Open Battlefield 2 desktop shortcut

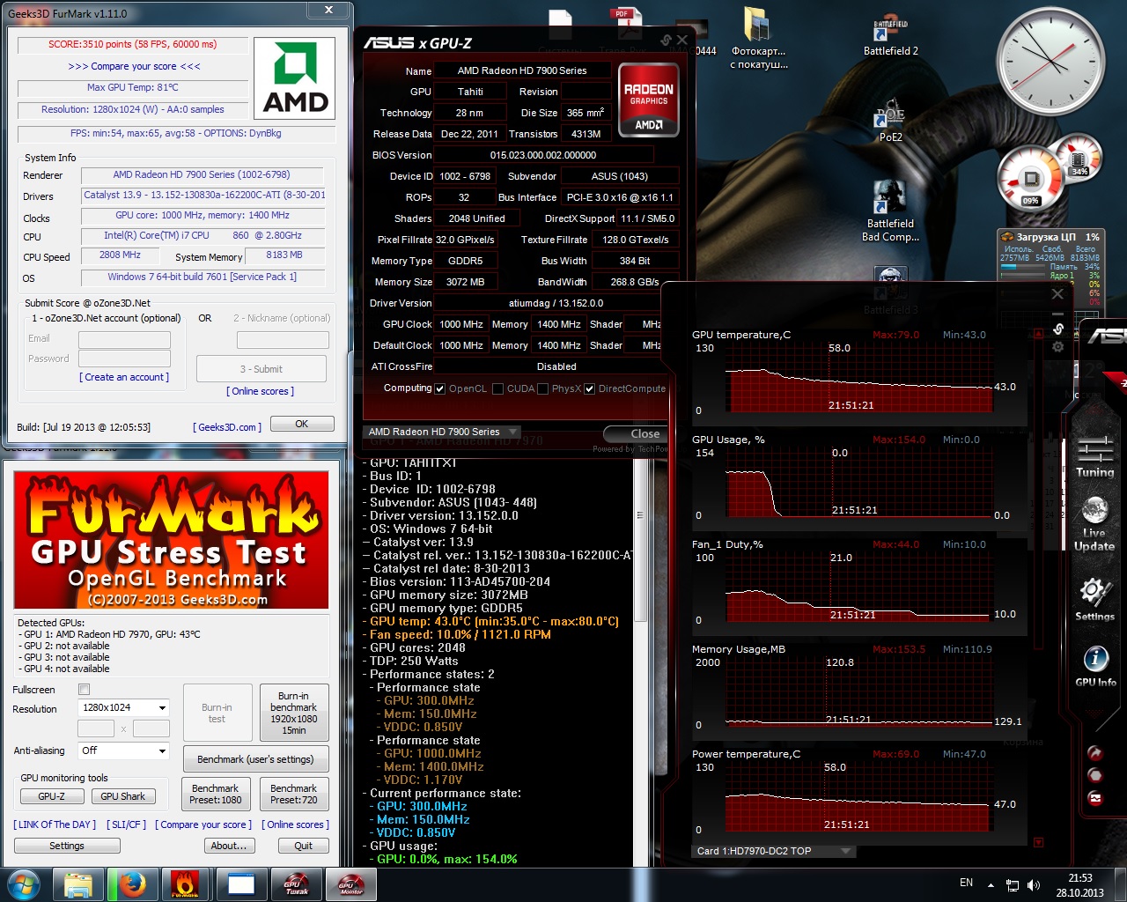pyautogui.click(x=890, y=36)
